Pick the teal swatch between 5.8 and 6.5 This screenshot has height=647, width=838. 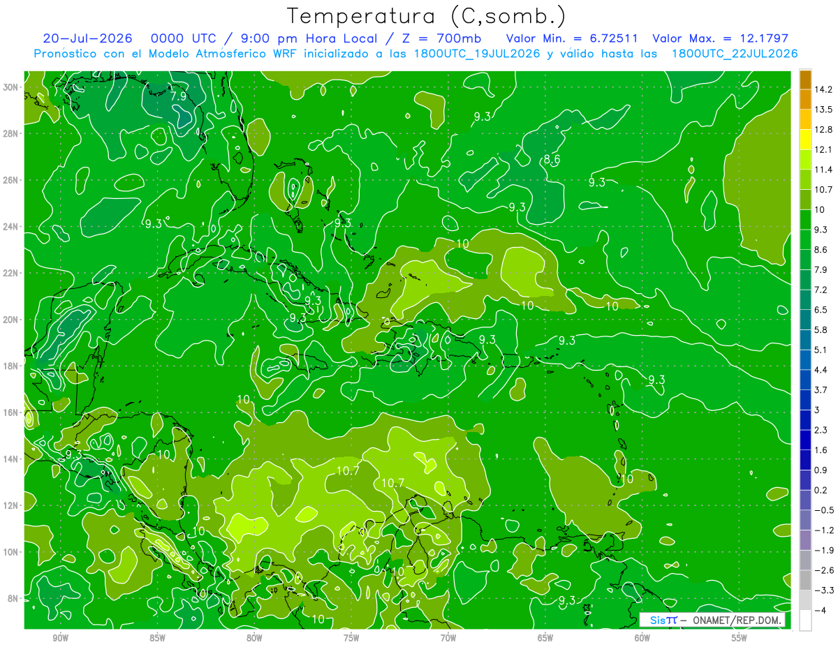coord(805,320)
